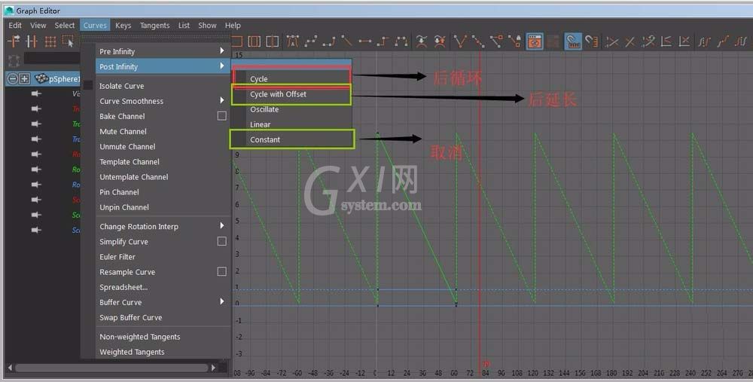Click the Lock Tangent Weight icon
Screen dimensions: 753x382
[x=515, y=41]
